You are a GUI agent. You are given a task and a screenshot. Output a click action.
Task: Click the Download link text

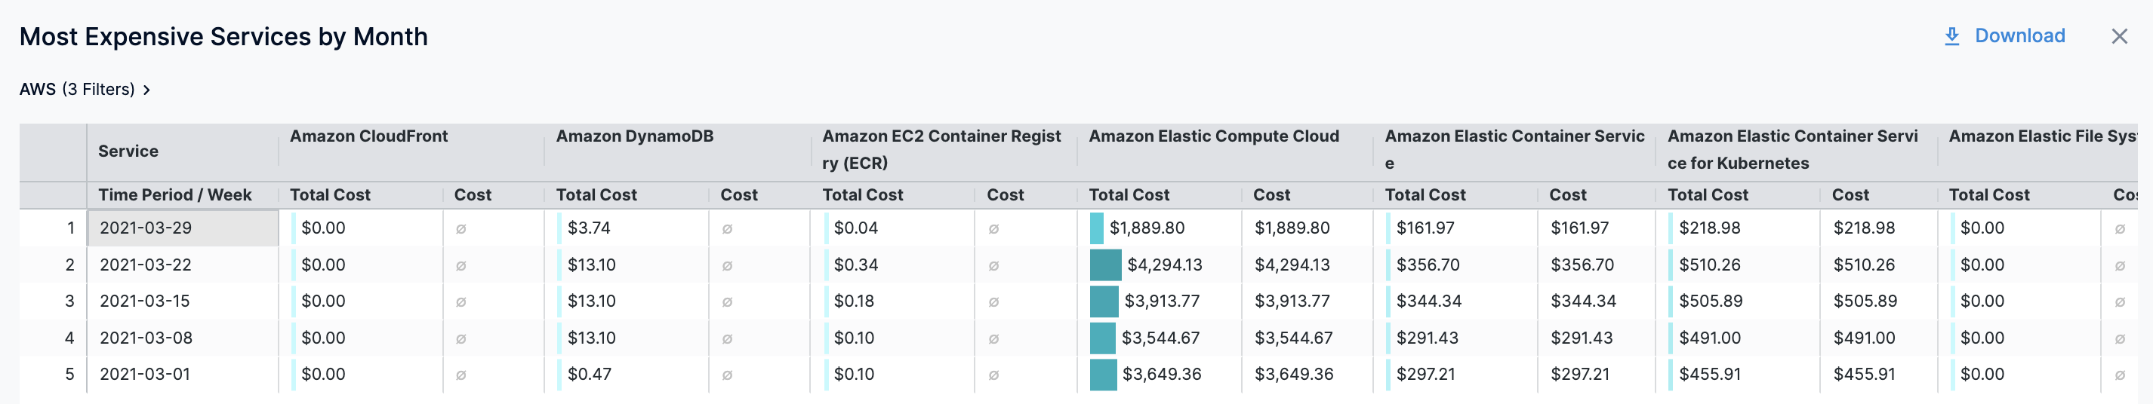[2019, 36]
